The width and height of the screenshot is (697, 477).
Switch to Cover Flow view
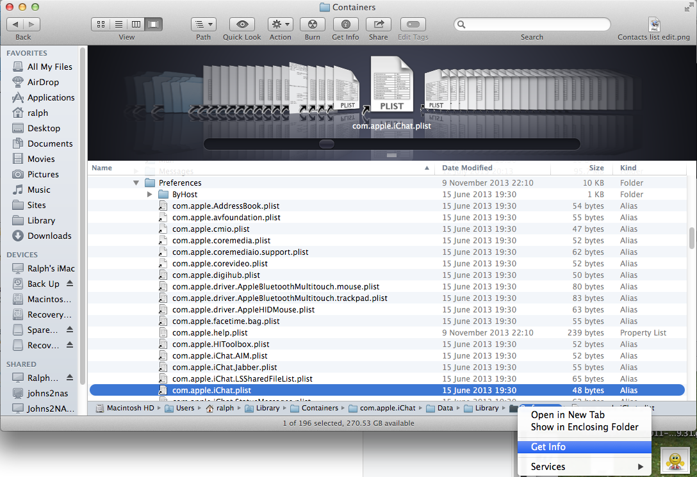(x=154, y=24)
